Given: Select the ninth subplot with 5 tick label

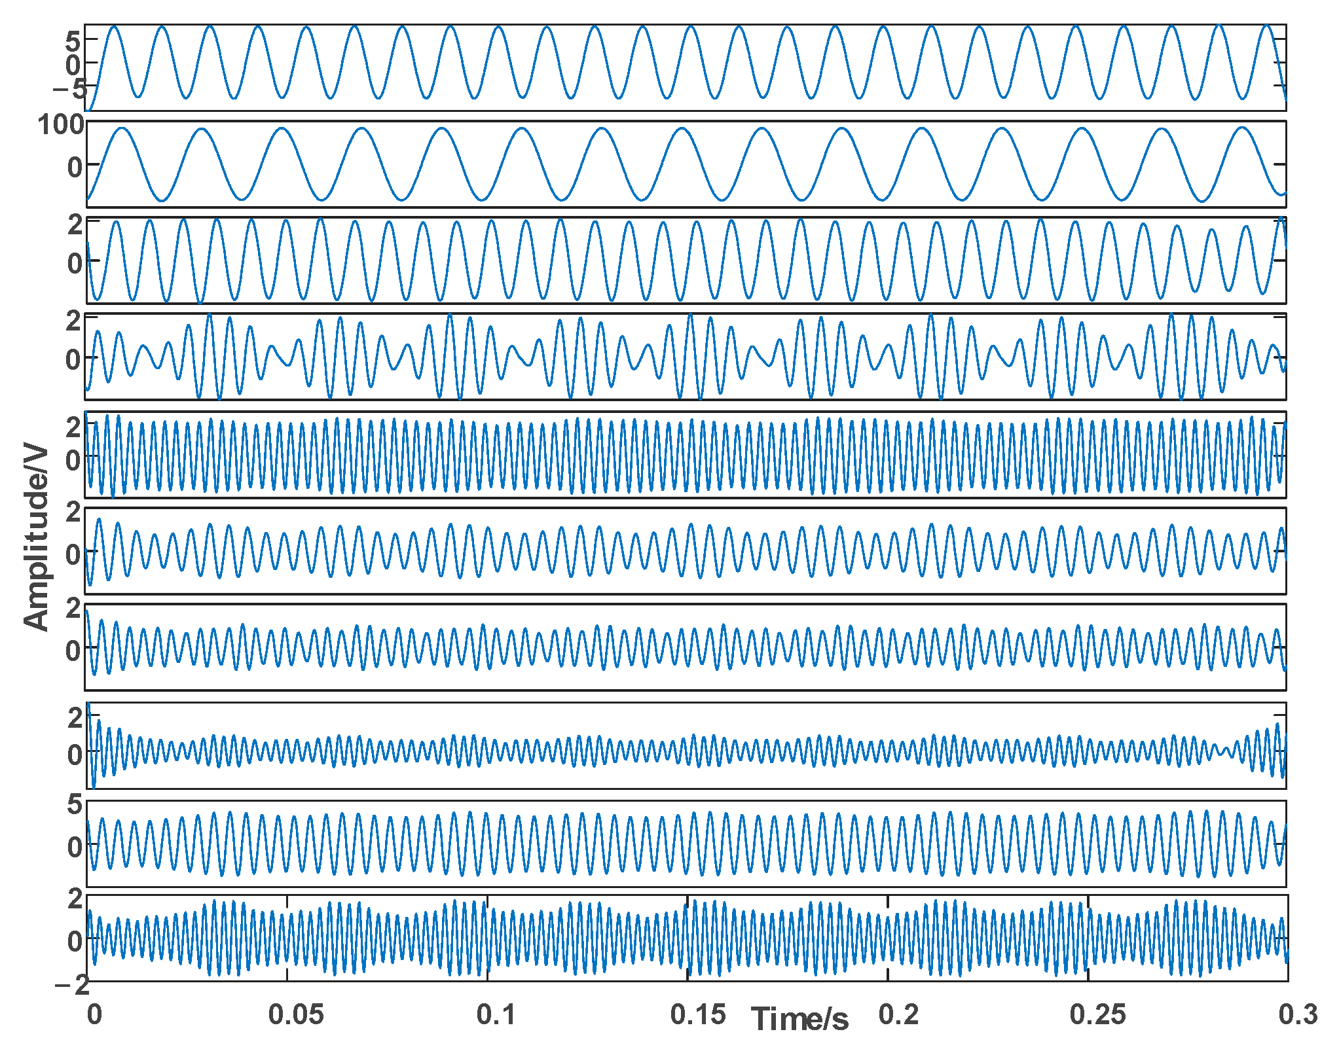Looking at the screenshot, I should (686, 844).
